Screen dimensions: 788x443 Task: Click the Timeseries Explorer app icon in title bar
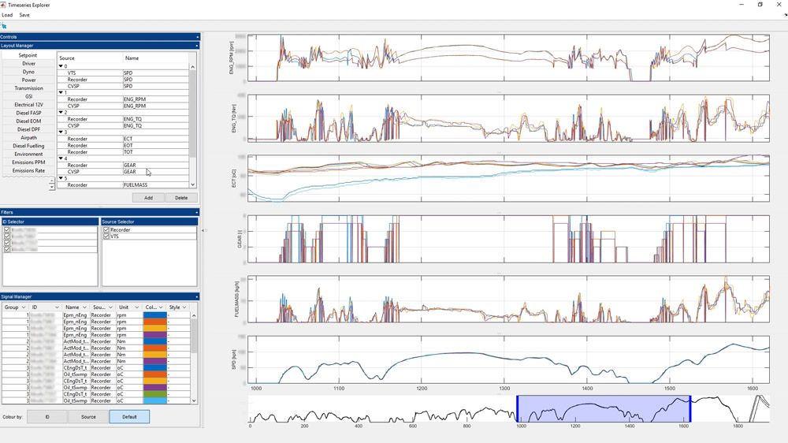tap(4, 5)
